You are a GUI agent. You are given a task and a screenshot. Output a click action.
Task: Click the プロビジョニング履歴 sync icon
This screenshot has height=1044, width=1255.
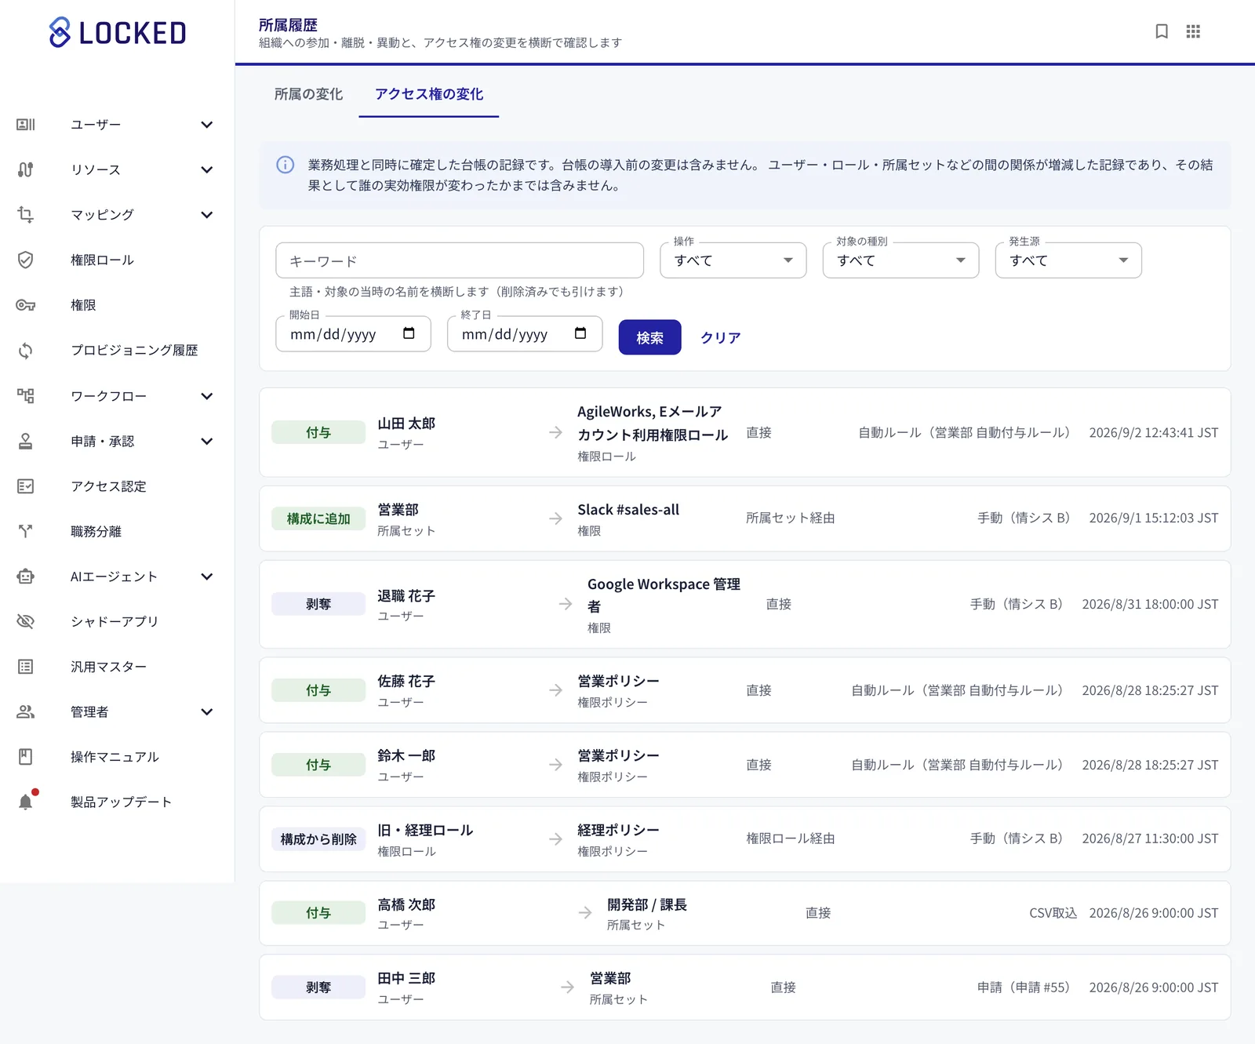[x=26, y=351]
